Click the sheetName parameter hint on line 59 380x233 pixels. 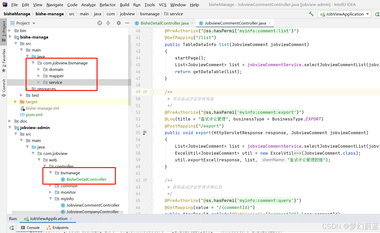pos(274,160)
